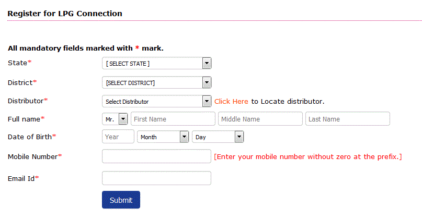422x219 pixels.
Task: Expand the Month dropdown
Action: [x=163, y=137]
